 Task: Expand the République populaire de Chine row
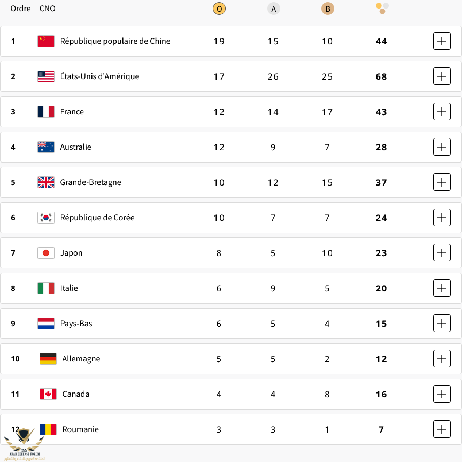[442, 41]
